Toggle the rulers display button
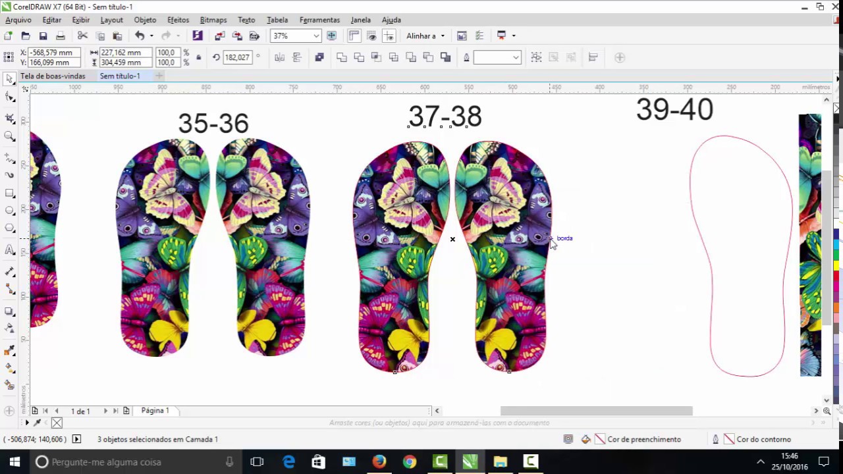 (354, 36)
